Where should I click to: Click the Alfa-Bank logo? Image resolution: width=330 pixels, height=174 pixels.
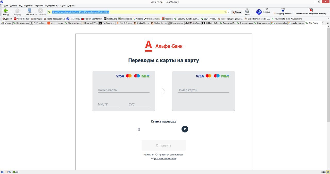(163, 46)
